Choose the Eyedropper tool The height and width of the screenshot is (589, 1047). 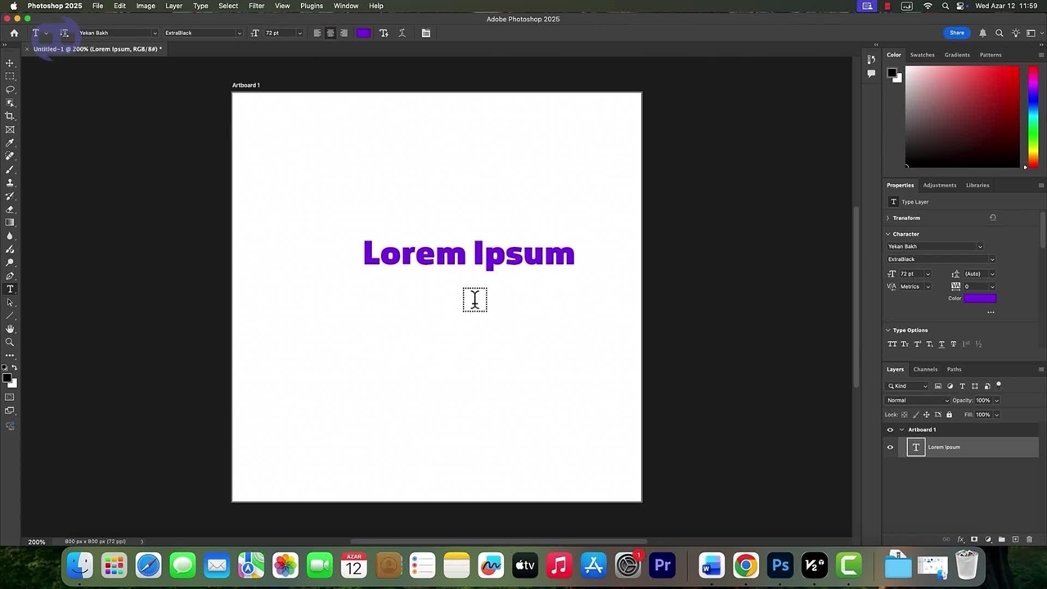[10, 143]
